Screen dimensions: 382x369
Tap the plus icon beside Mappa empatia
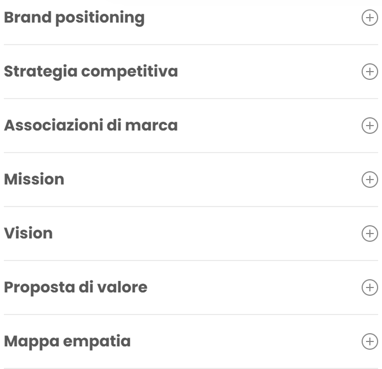pos(369,341)
